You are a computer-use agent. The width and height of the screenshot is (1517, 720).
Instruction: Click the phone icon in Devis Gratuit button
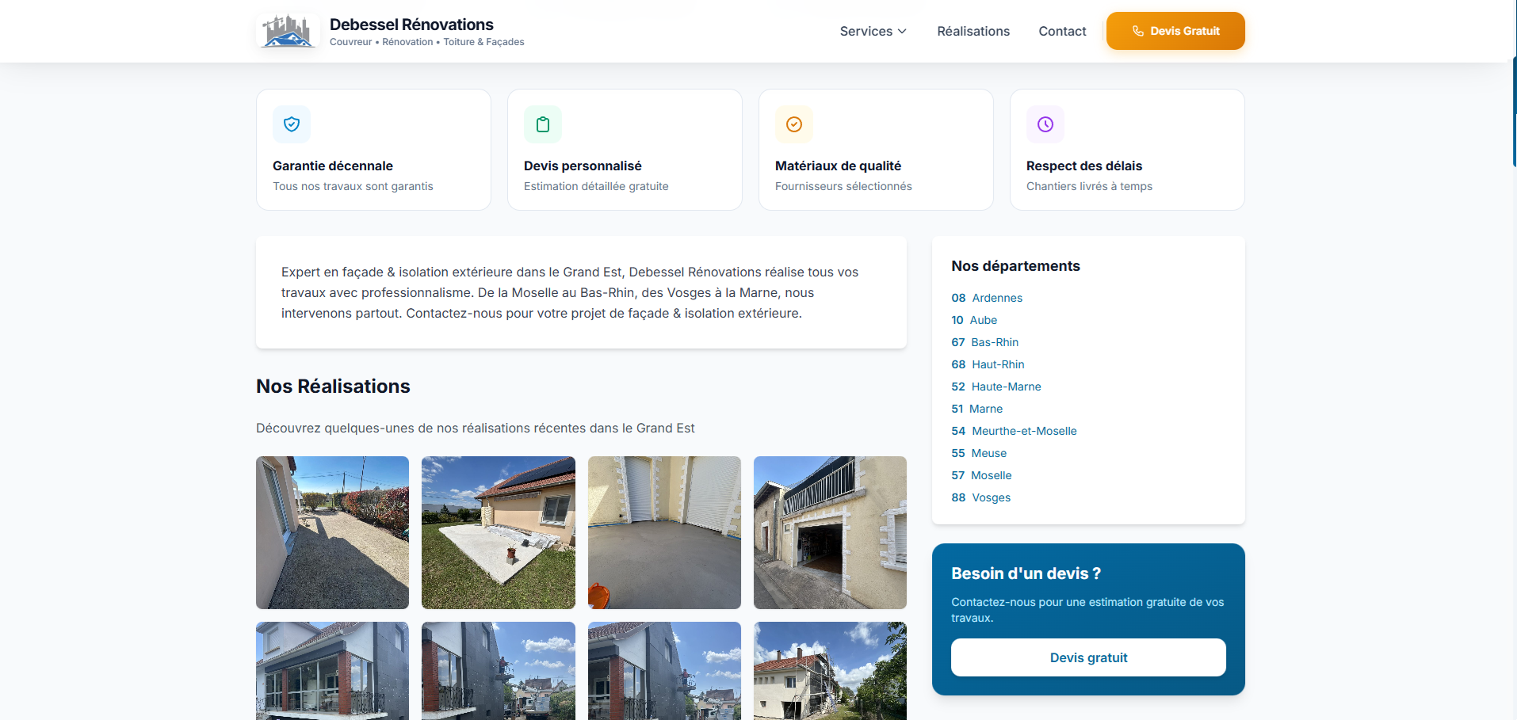pyautogui.click(x=1138, y=31)
